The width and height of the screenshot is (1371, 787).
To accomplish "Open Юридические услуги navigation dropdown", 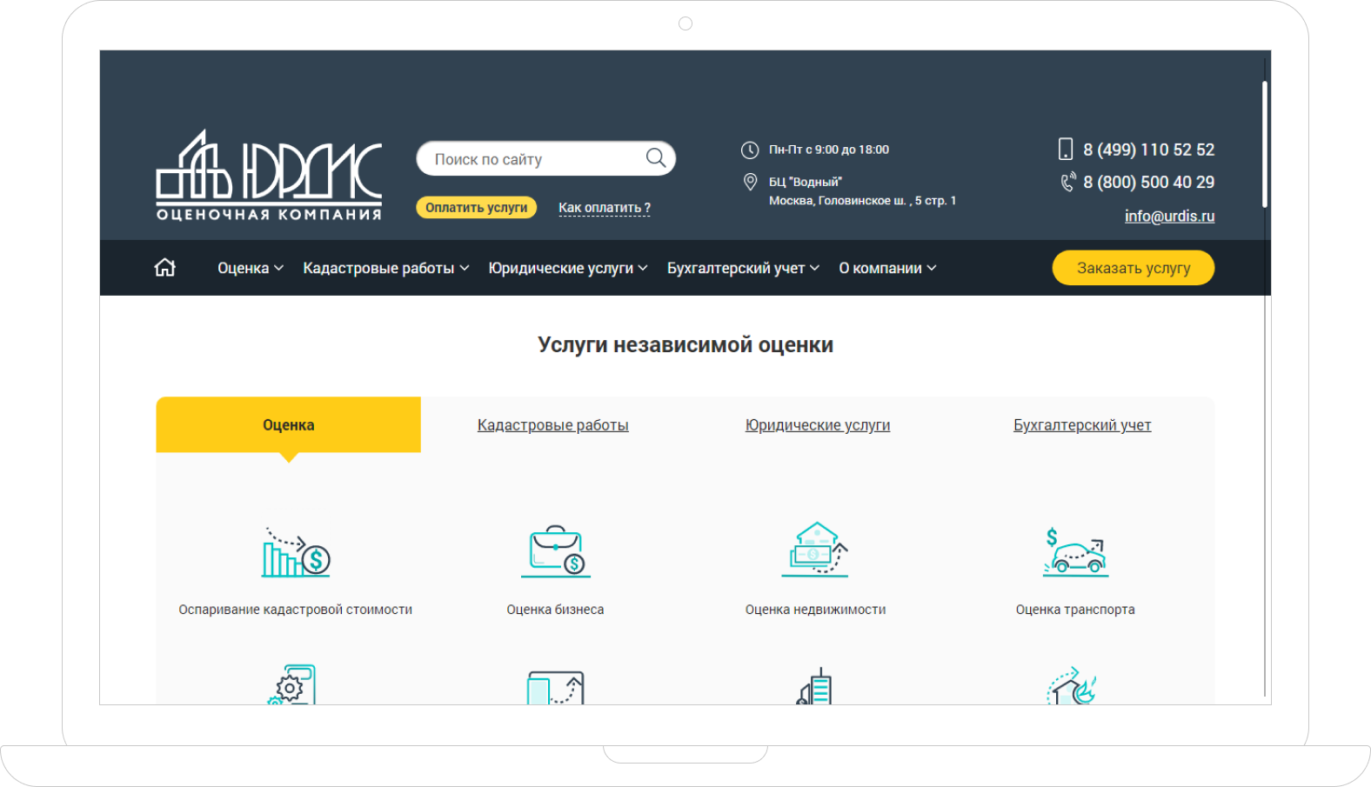I will (x=567, y=268).
